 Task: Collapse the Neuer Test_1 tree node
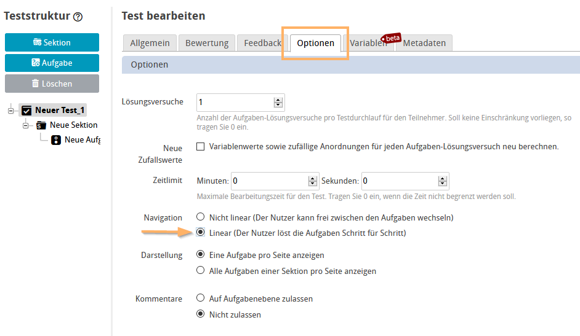[x=11, y=111]
